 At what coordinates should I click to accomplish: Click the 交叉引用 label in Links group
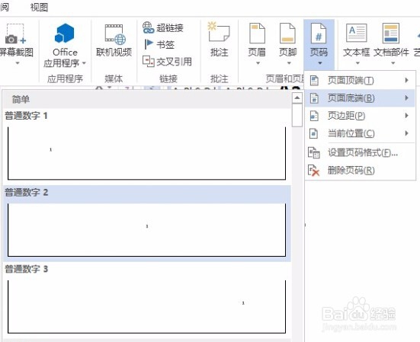(174, 62)
